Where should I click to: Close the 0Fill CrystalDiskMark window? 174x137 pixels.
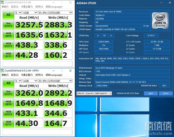tap(70, 71)
